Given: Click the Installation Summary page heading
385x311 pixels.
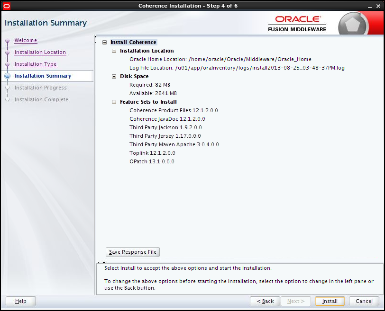Looking at the screenshot, I should (x=46, y=23).
